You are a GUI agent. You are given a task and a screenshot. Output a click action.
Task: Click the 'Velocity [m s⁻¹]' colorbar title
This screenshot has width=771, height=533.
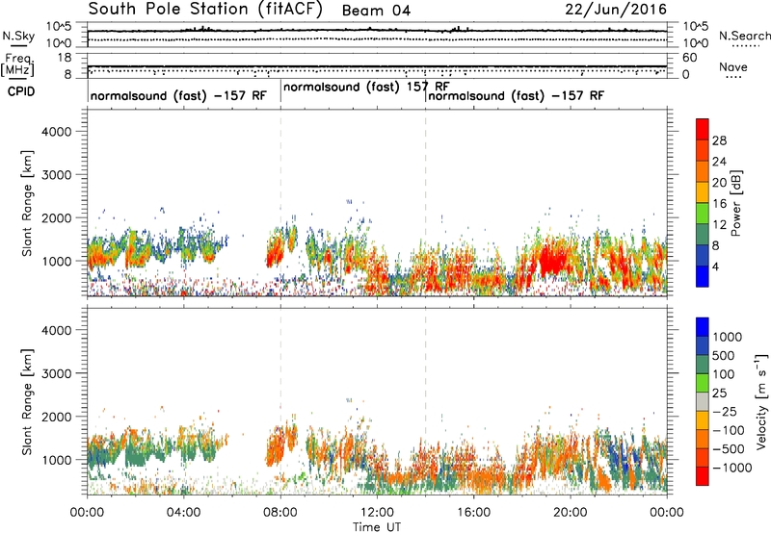(761, 401)
